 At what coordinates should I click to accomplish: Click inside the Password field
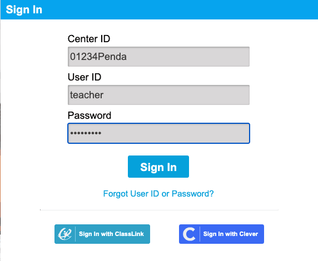(x=158, y=133)
